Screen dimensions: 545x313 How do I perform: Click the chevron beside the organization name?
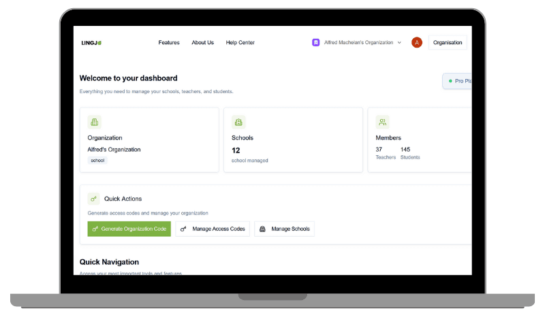[399, 43]
